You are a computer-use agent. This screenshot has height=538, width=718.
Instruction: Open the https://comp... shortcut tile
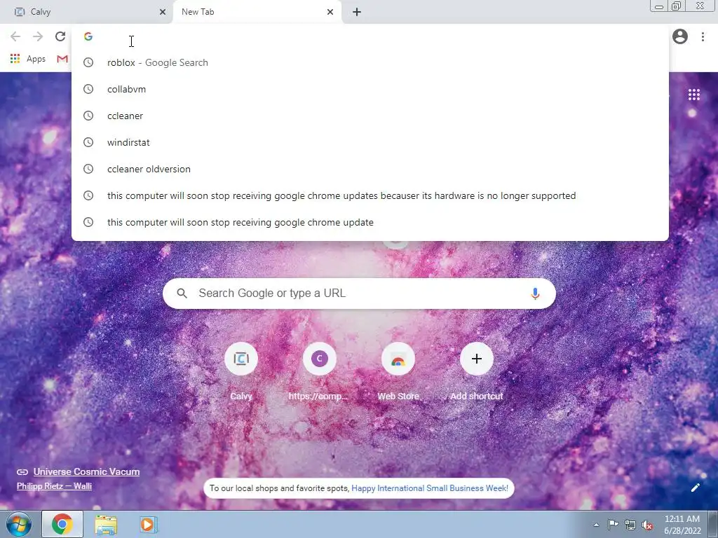coord(319,373)
